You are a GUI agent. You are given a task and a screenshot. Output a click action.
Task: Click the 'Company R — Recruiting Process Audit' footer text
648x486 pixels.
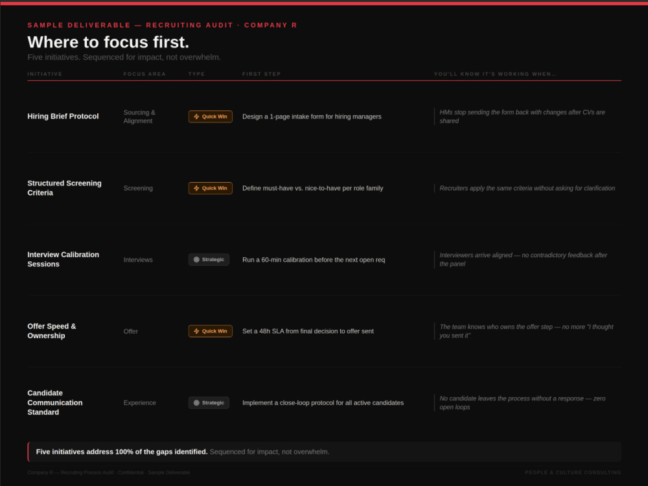[109, 472]
